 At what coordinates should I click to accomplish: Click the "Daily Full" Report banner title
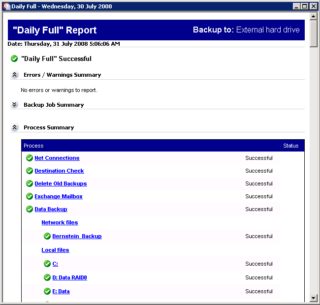pos(55,30)
